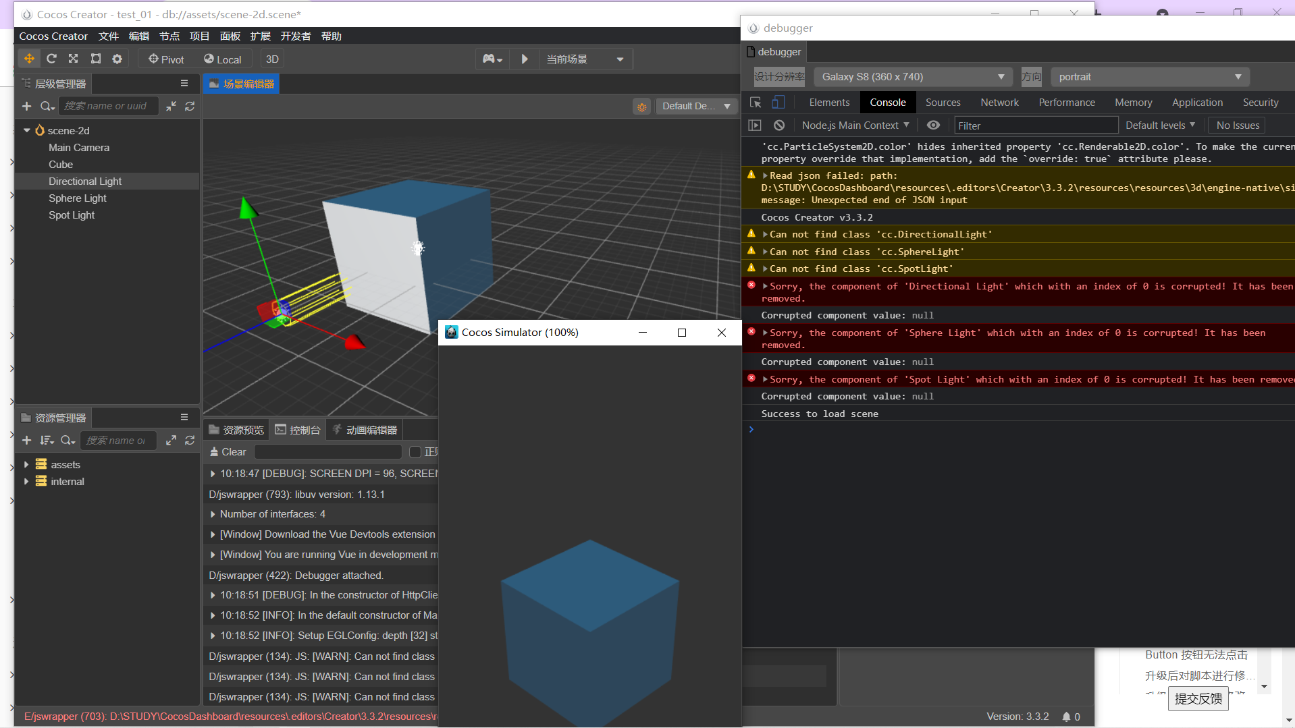
Task: Click the assets search field
Action: tap(119, 440)
